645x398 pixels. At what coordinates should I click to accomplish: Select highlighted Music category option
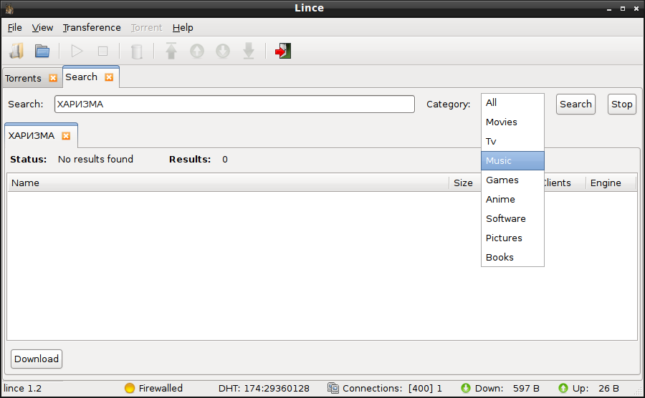(512, 160)
